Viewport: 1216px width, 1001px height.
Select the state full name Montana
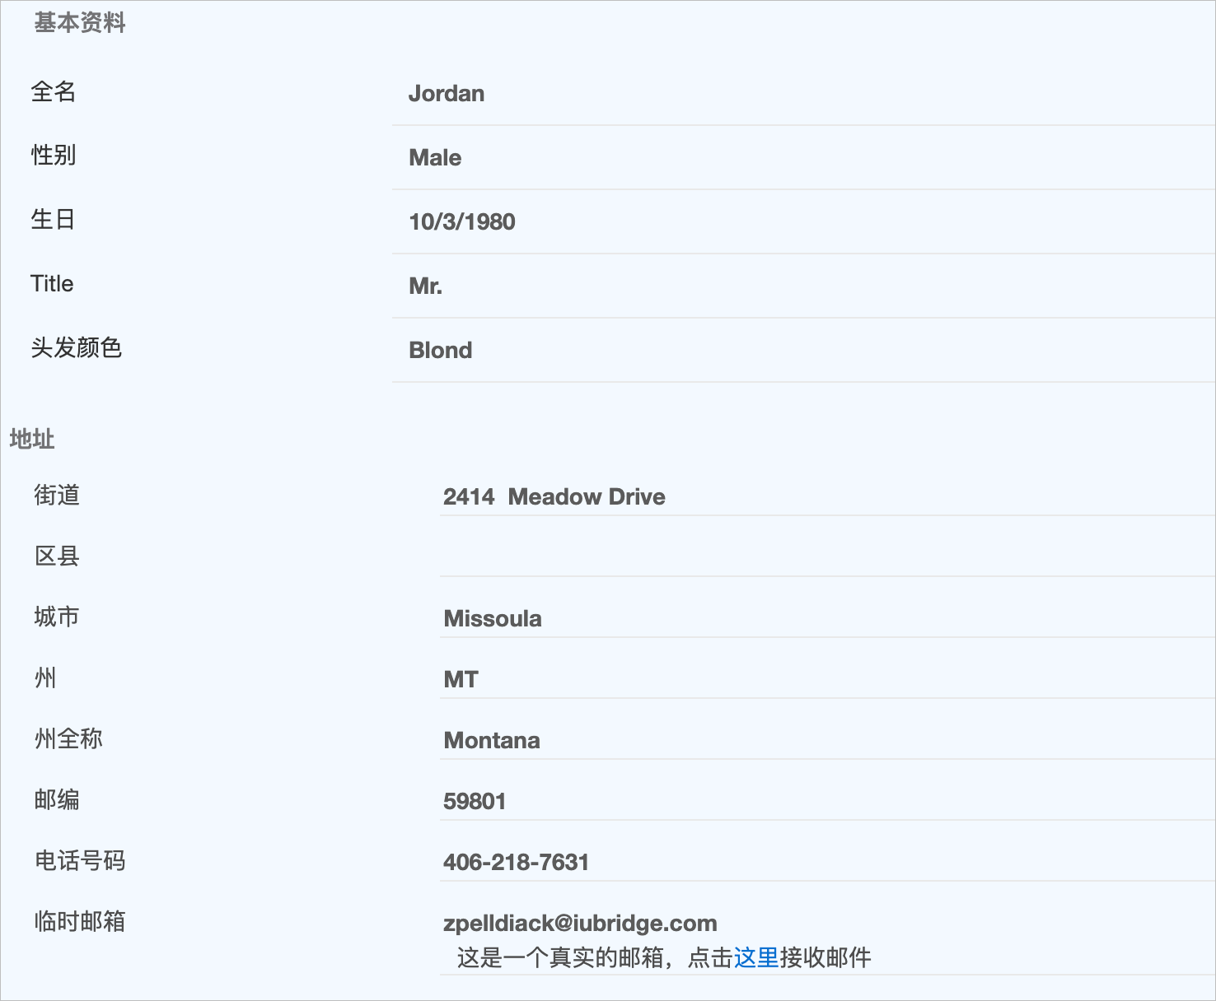coord(492,741)
